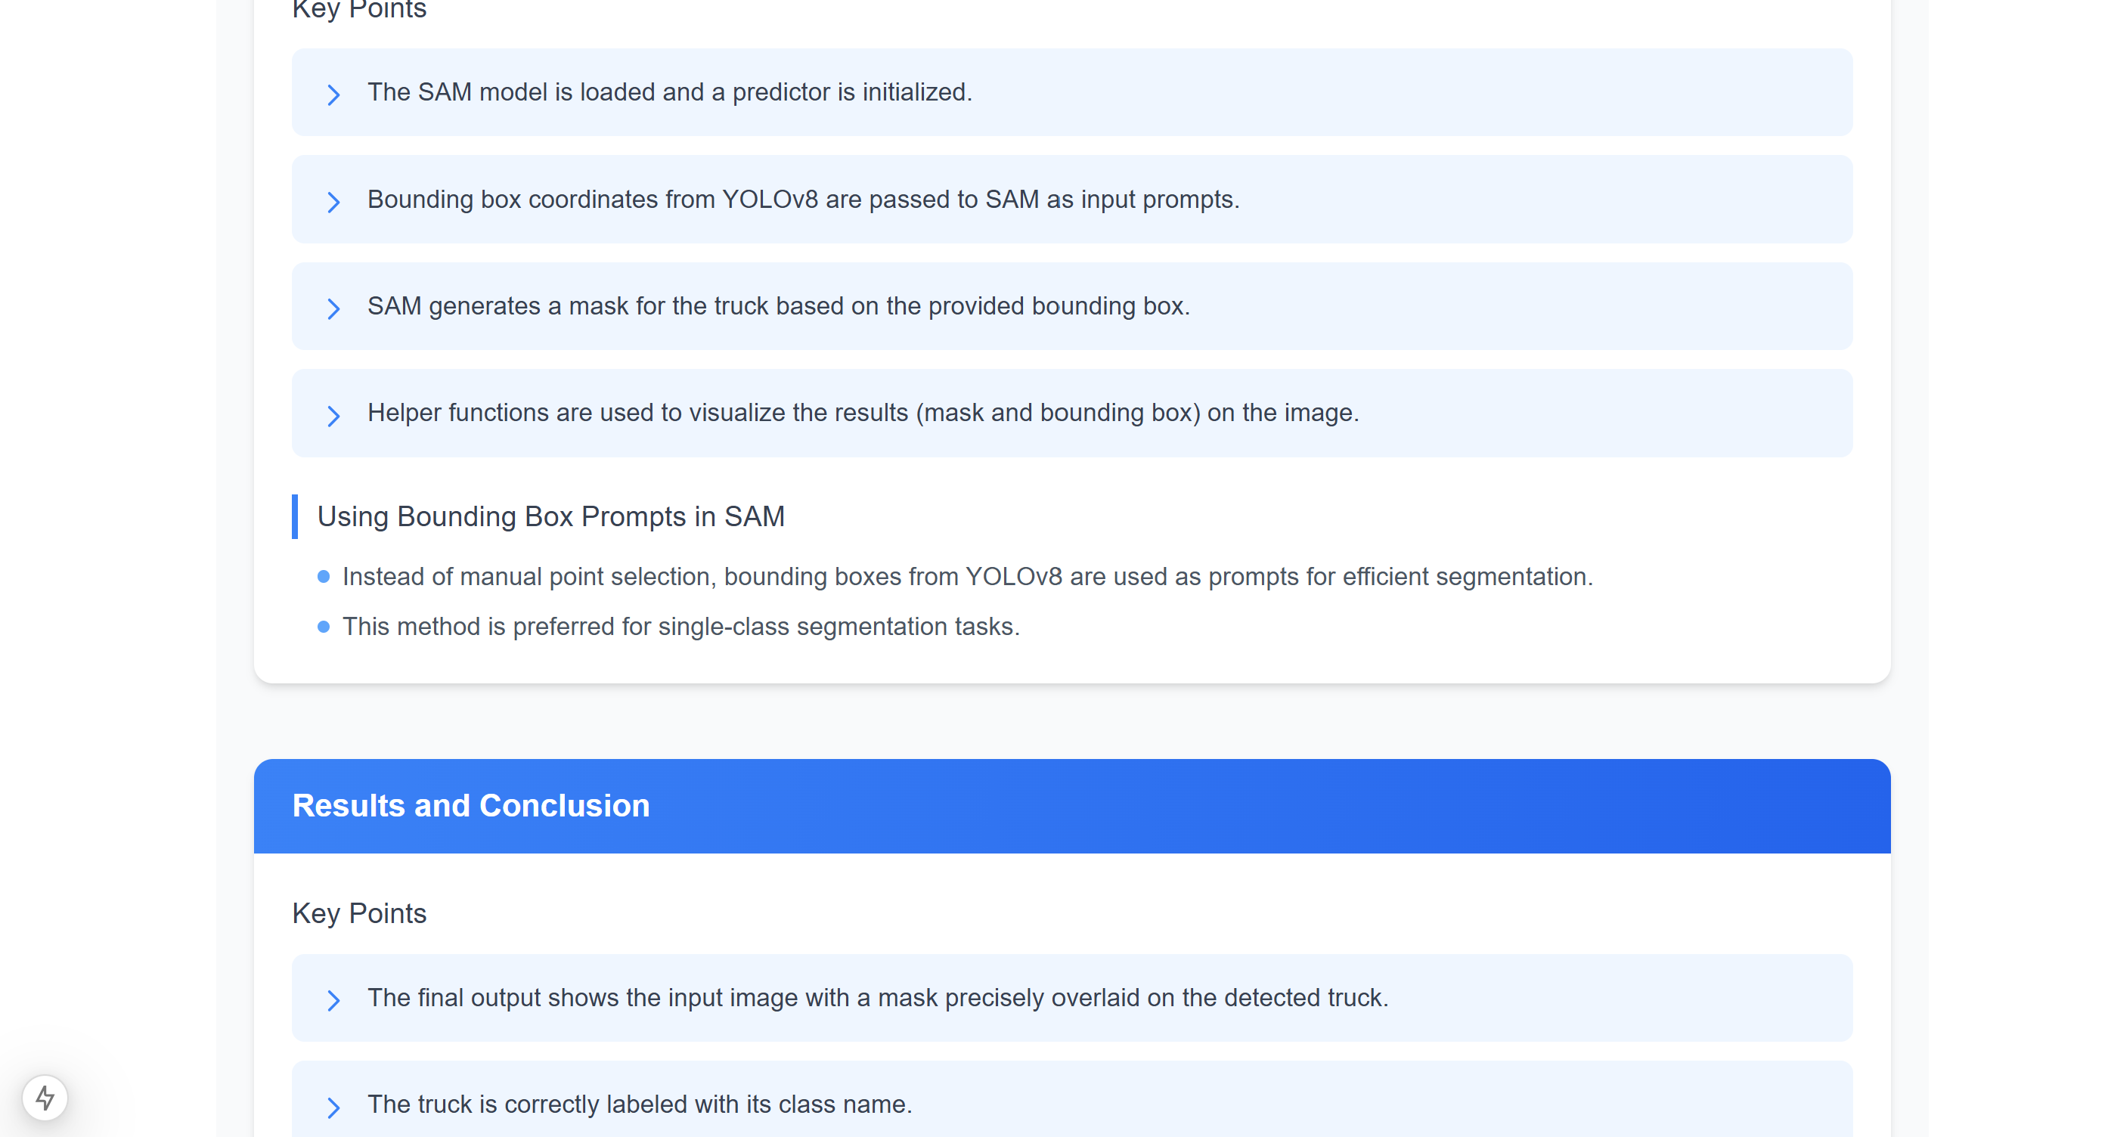The image size is (2111, 1137).
Task: Click chevron beside 'The truck is correctly labeled'
Action: pos(333,1107)
